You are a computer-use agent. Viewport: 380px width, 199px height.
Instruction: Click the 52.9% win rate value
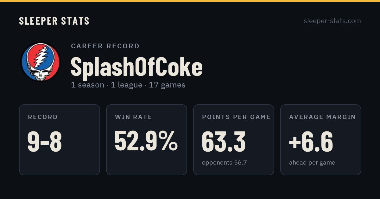[146, 141]
